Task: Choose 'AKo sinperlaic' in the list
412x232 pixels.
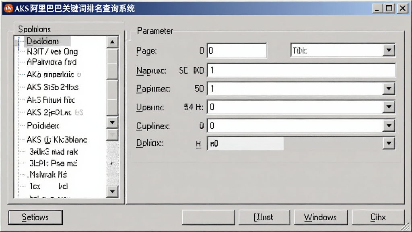Action: click(50, 75)
